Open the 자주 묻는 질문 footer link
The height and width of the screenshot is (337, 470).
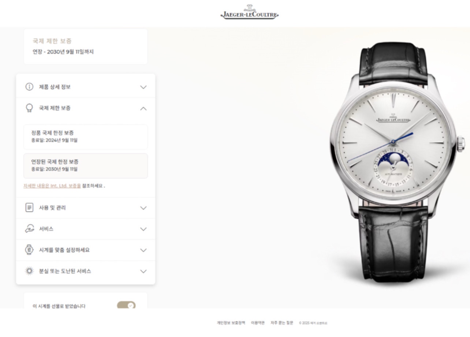282,323
